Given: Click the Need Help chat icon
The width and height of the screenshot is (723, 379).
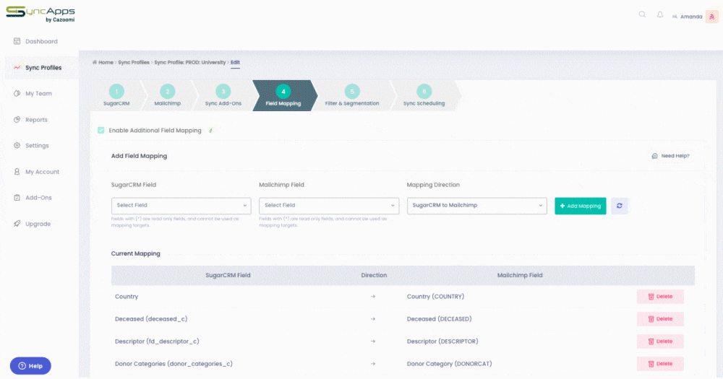Looking at the screenshot, I should pyautogui.click(x=655, y=156).
